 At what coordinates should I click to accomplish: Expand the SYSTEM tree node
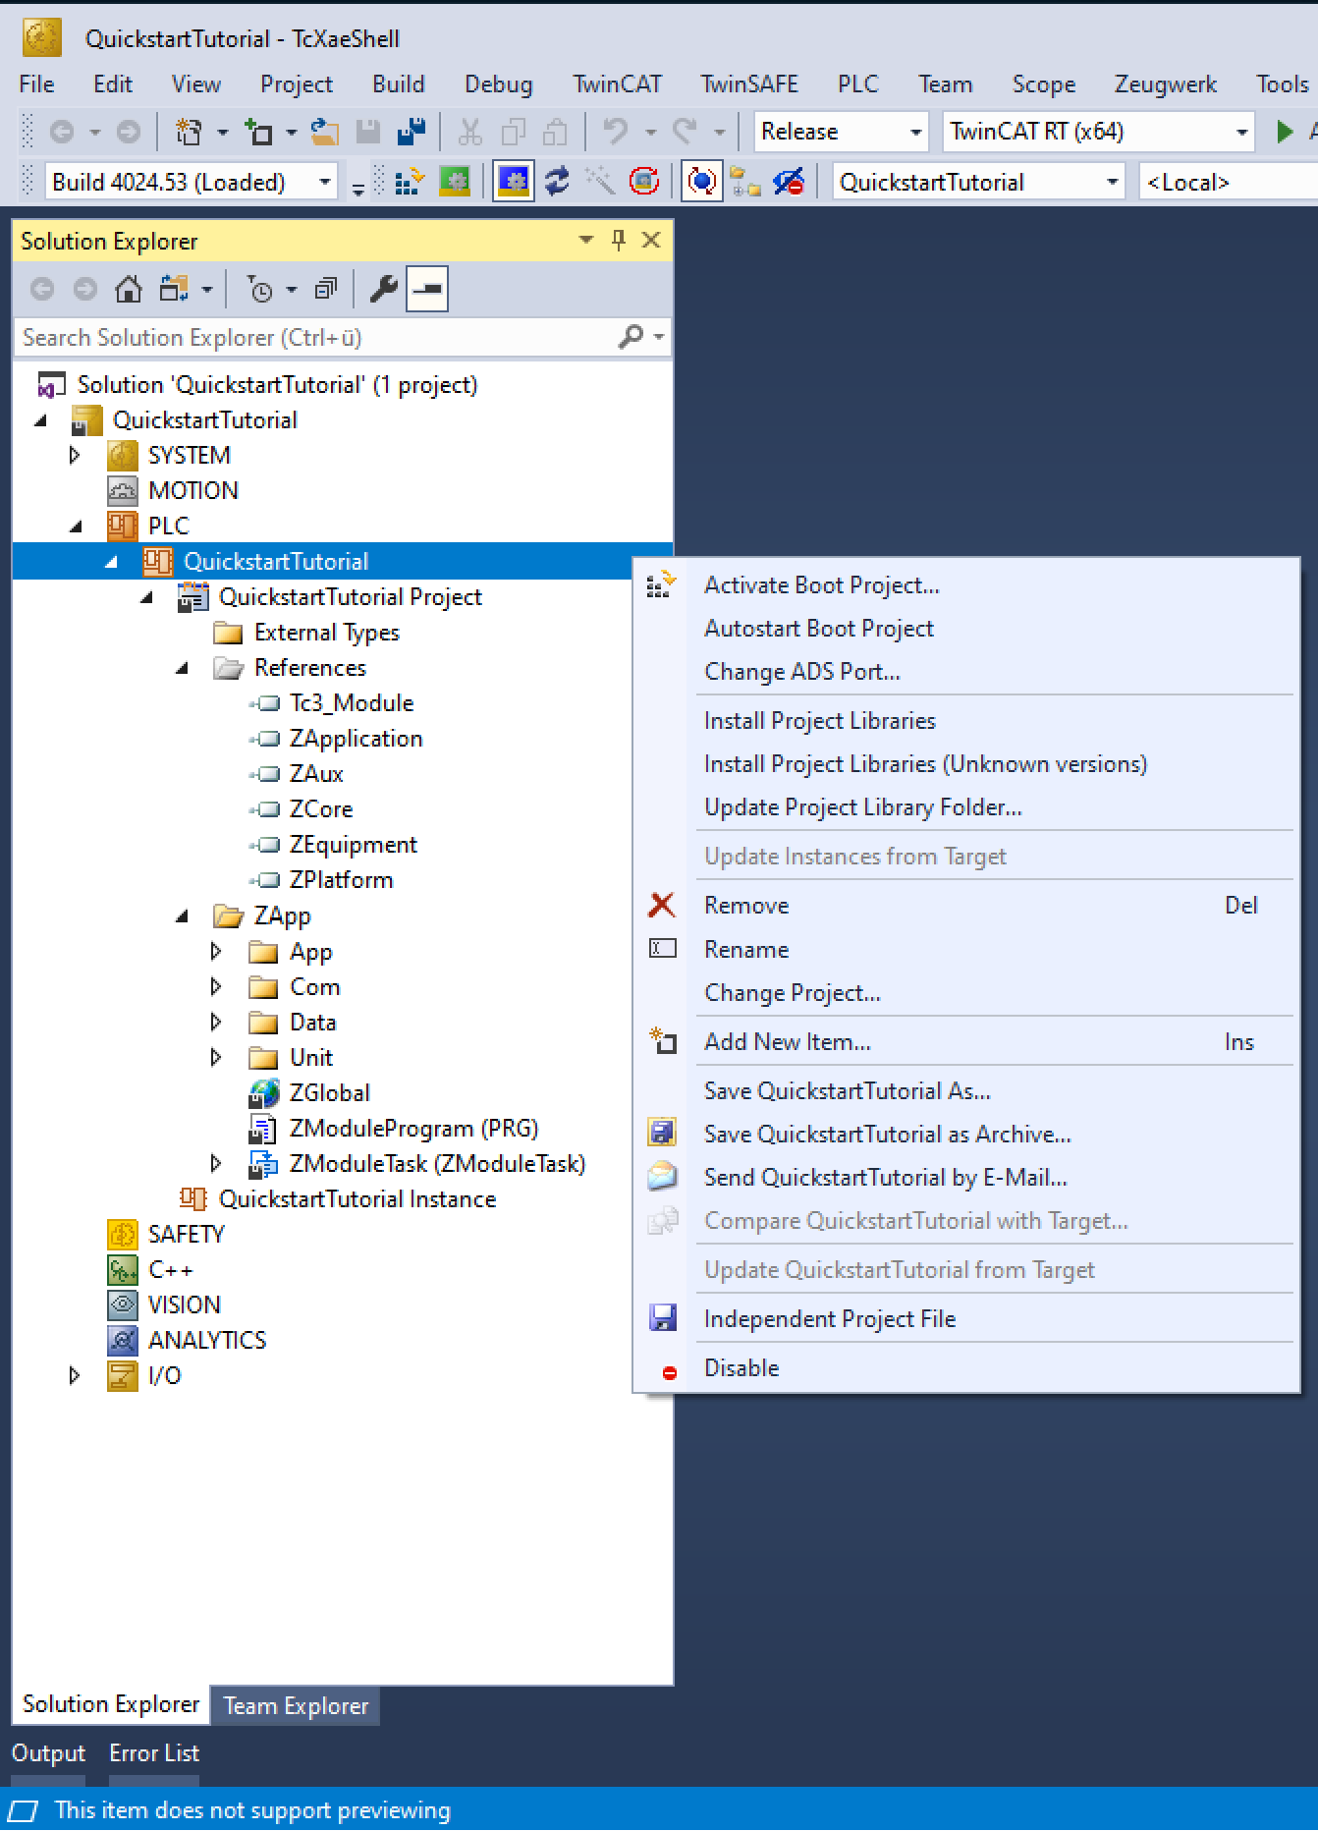tap(75, 455)
